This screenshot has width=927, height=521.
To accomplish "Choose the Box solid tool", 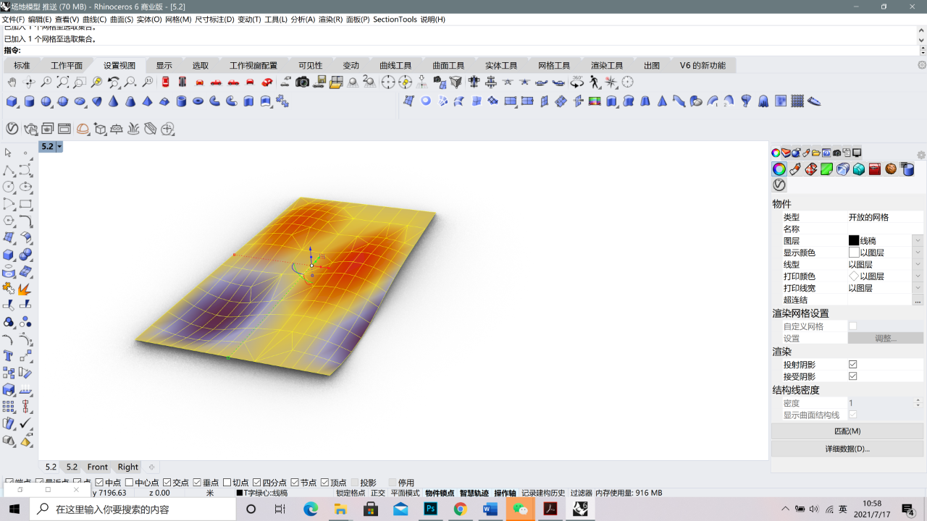I will pyautogui.click(x=12, y=101).
